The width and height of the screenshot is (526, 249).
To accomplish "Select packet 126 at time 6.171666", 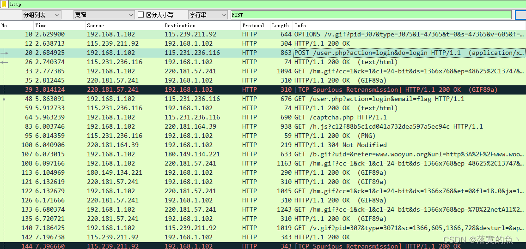I will 263,200.
